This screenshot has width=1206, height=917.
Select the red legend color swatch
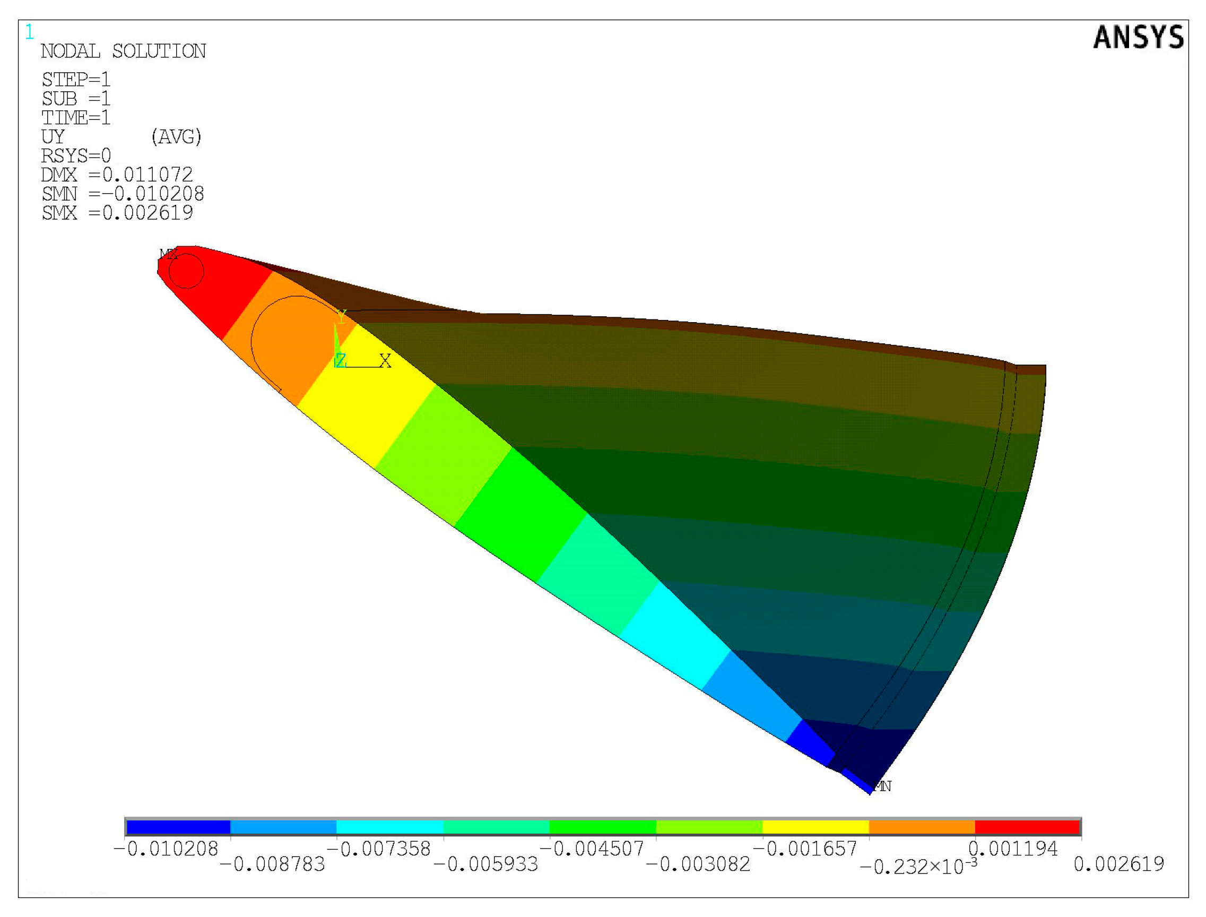pyautogui.click(x=1027, y=827)
